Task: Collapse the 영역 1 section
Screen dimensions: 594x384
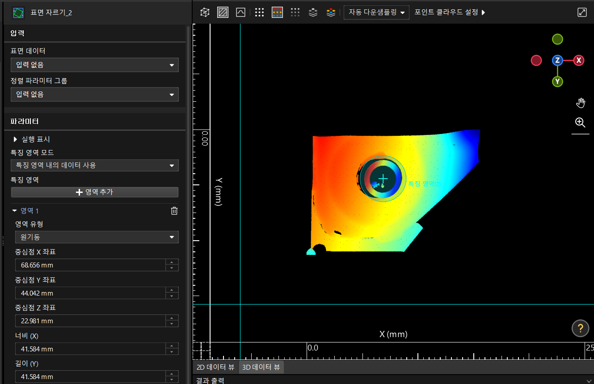Action: point(14,211)
